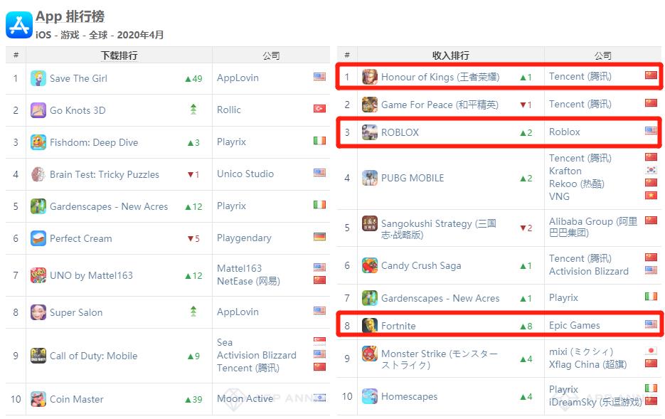The image size is (665, 419).
Task: Click the Save The Girl game icon
Action: 38,78
